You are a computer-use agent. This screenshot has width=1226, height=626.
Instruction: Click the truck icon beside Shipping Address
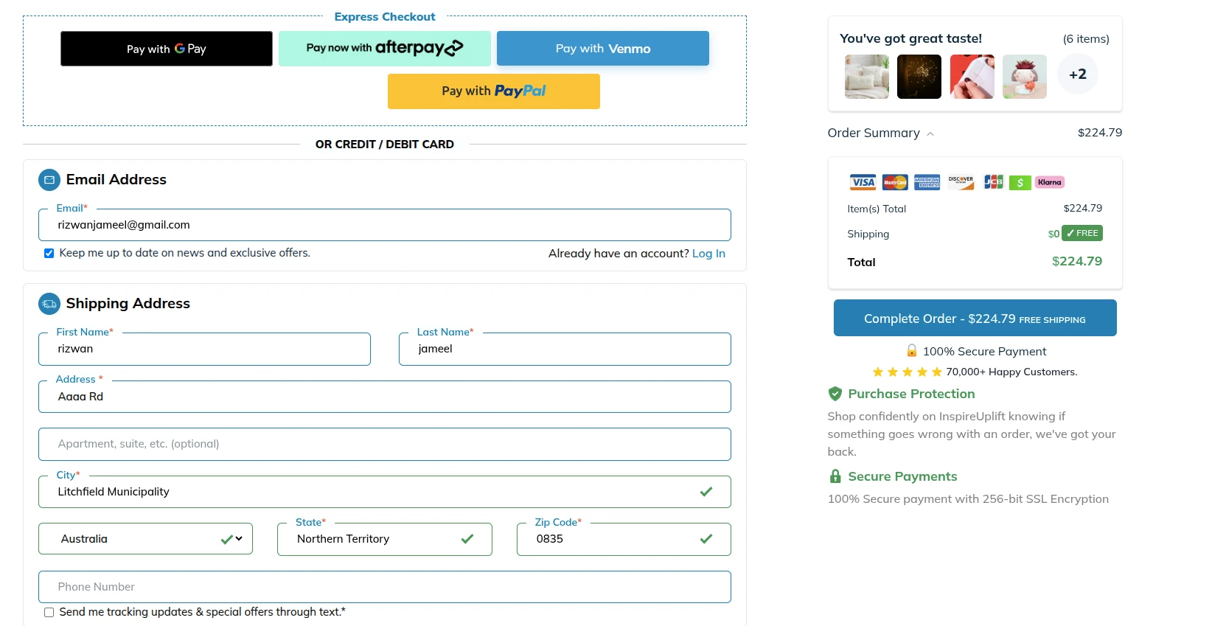(x=49, y=304)
